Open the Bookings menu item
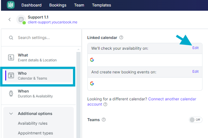 [58, 5]
